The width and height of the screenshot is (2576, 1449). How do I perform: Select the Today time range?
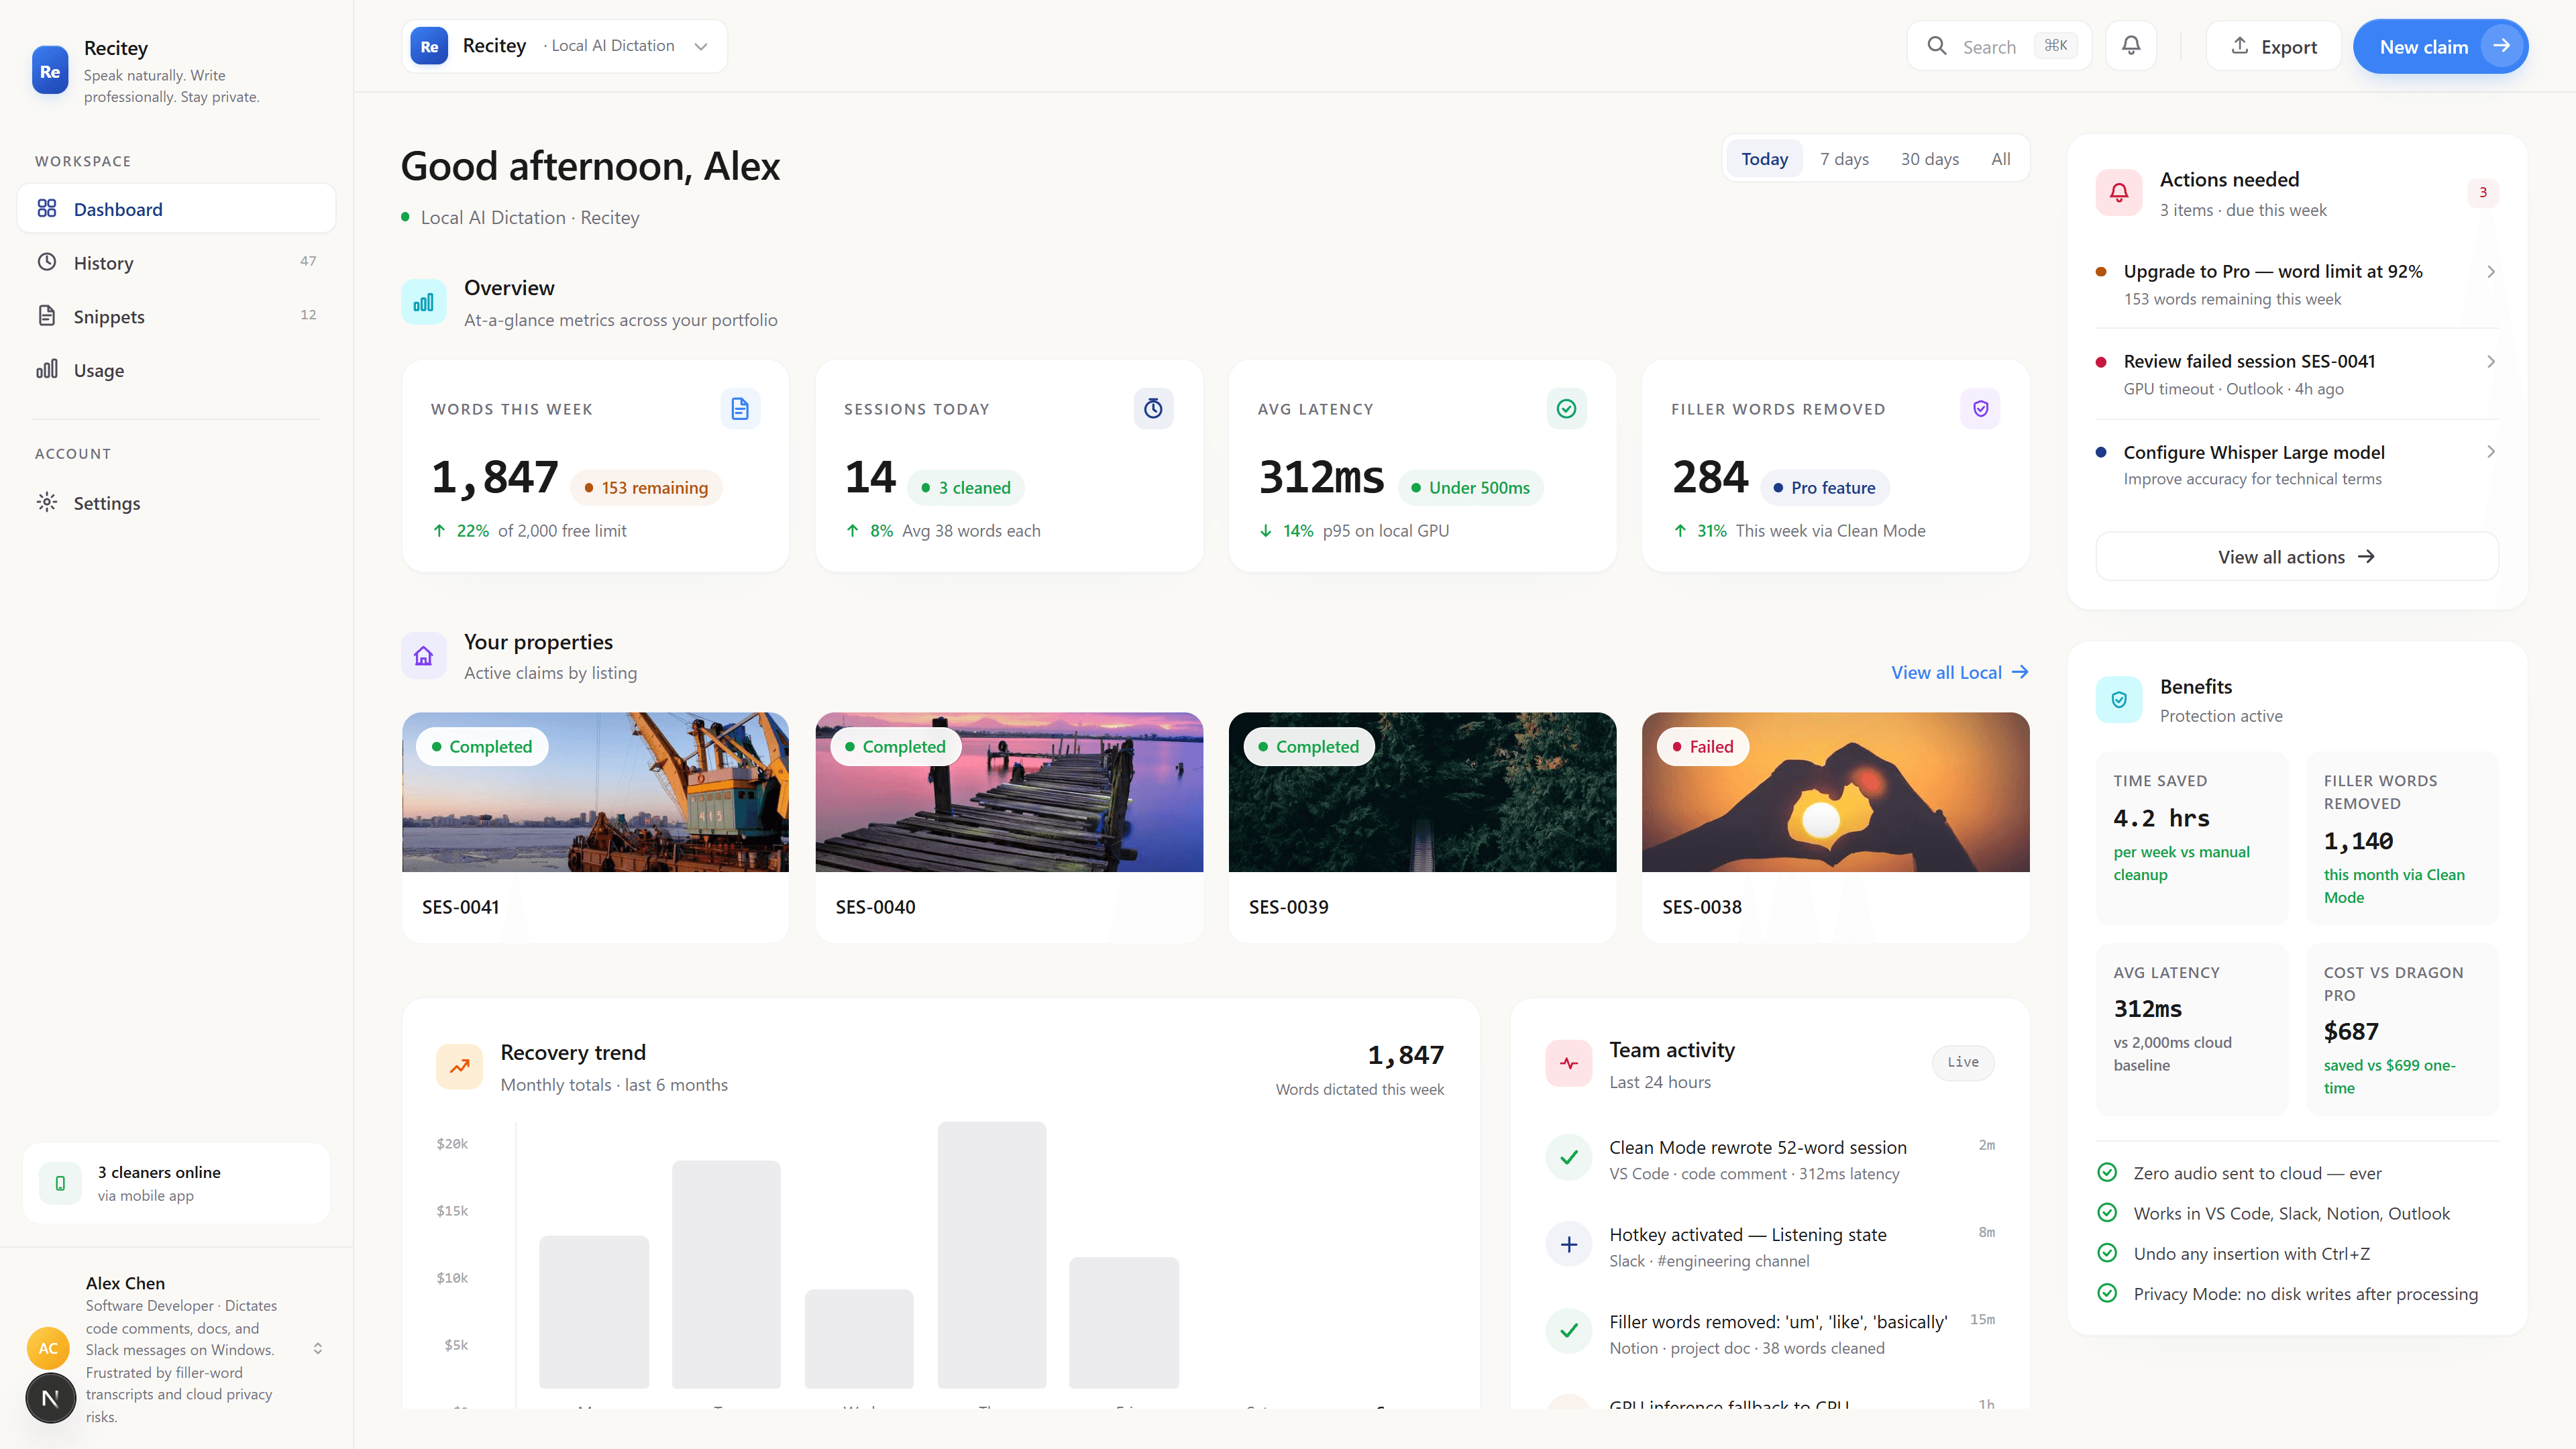[1764, 159]
